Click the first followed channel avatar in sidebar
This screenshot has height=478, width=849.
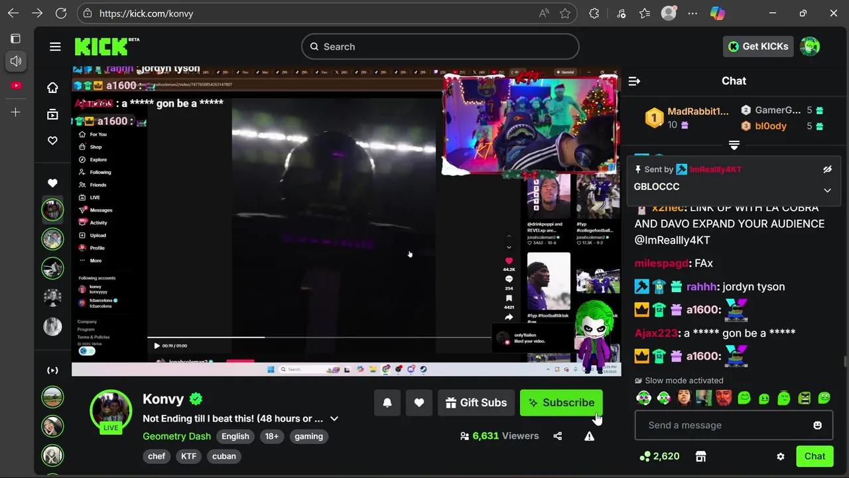pyautogui.click(x=52, y=210)
